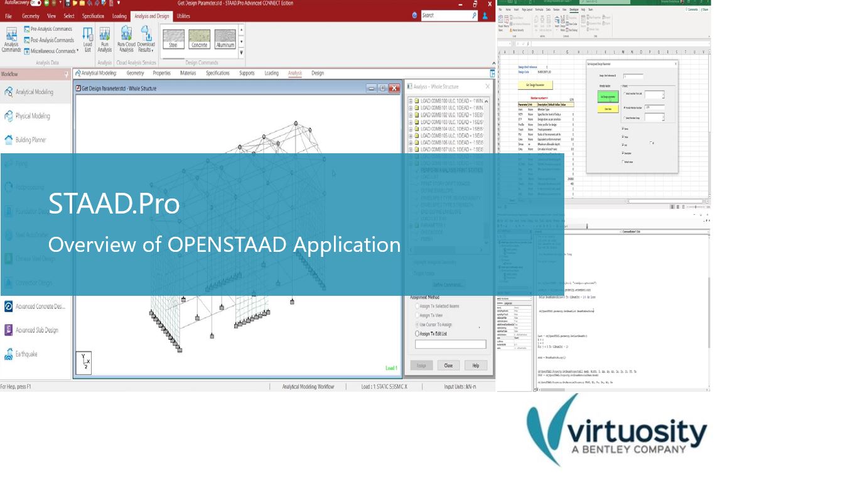Expand LOAD COMB 101 tree node
This screenshot has height=483, width=860.
point(411,107)
